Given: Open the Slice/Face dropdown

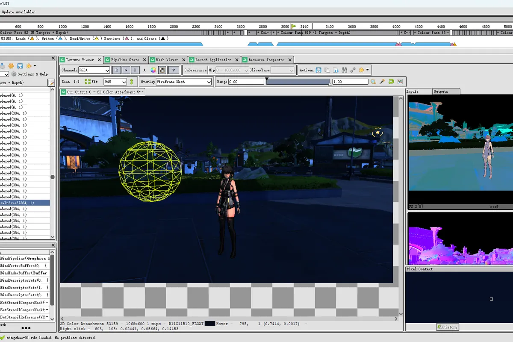Looking at the screenshot, I should [283, 70].
